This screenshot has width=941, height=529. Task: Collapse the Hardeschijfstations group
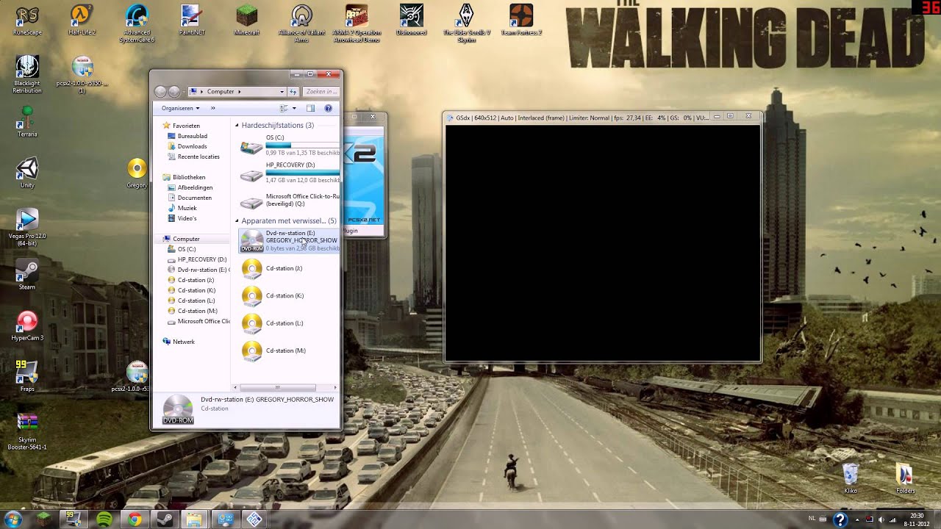click(237, 126)
